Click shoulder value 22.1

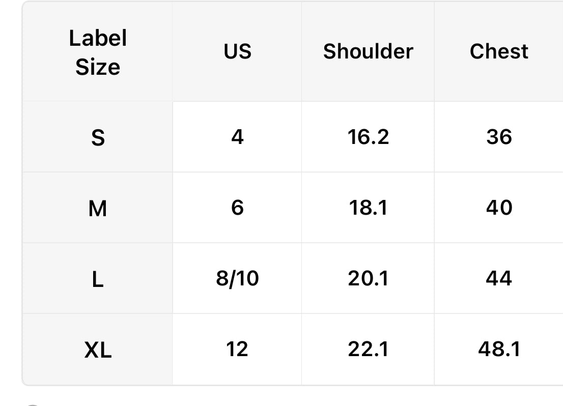(x=368, y=349)
